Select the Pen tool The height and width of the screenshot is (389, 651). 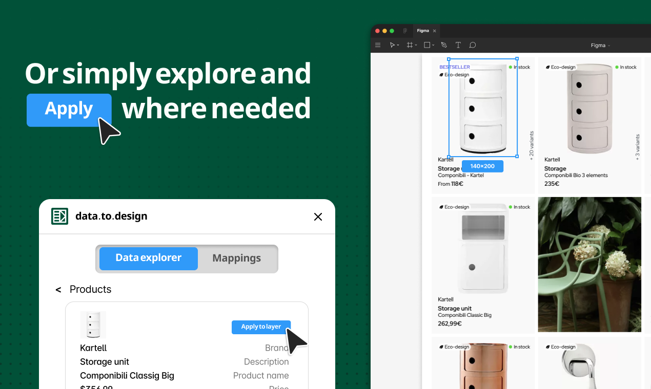pos(444,45)
